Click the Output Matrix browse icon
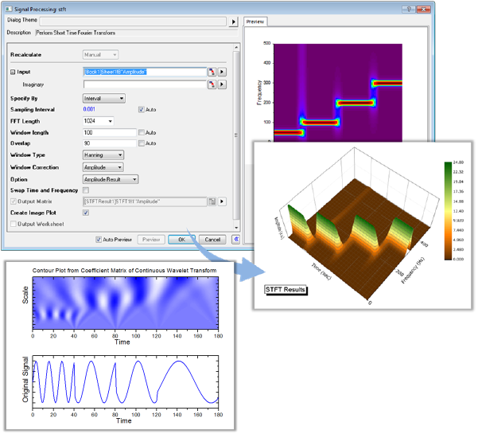The width and height of the screenshot is (478, 434). [212, 202]
